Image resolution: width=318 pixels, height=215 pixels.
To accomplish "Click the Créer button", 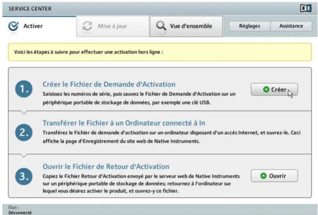I will click(275, 89).
